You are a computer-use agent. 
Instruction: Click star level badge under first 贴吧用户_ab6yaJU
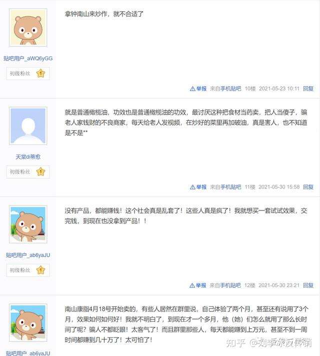pyautogui.click(x=41, y=270)
